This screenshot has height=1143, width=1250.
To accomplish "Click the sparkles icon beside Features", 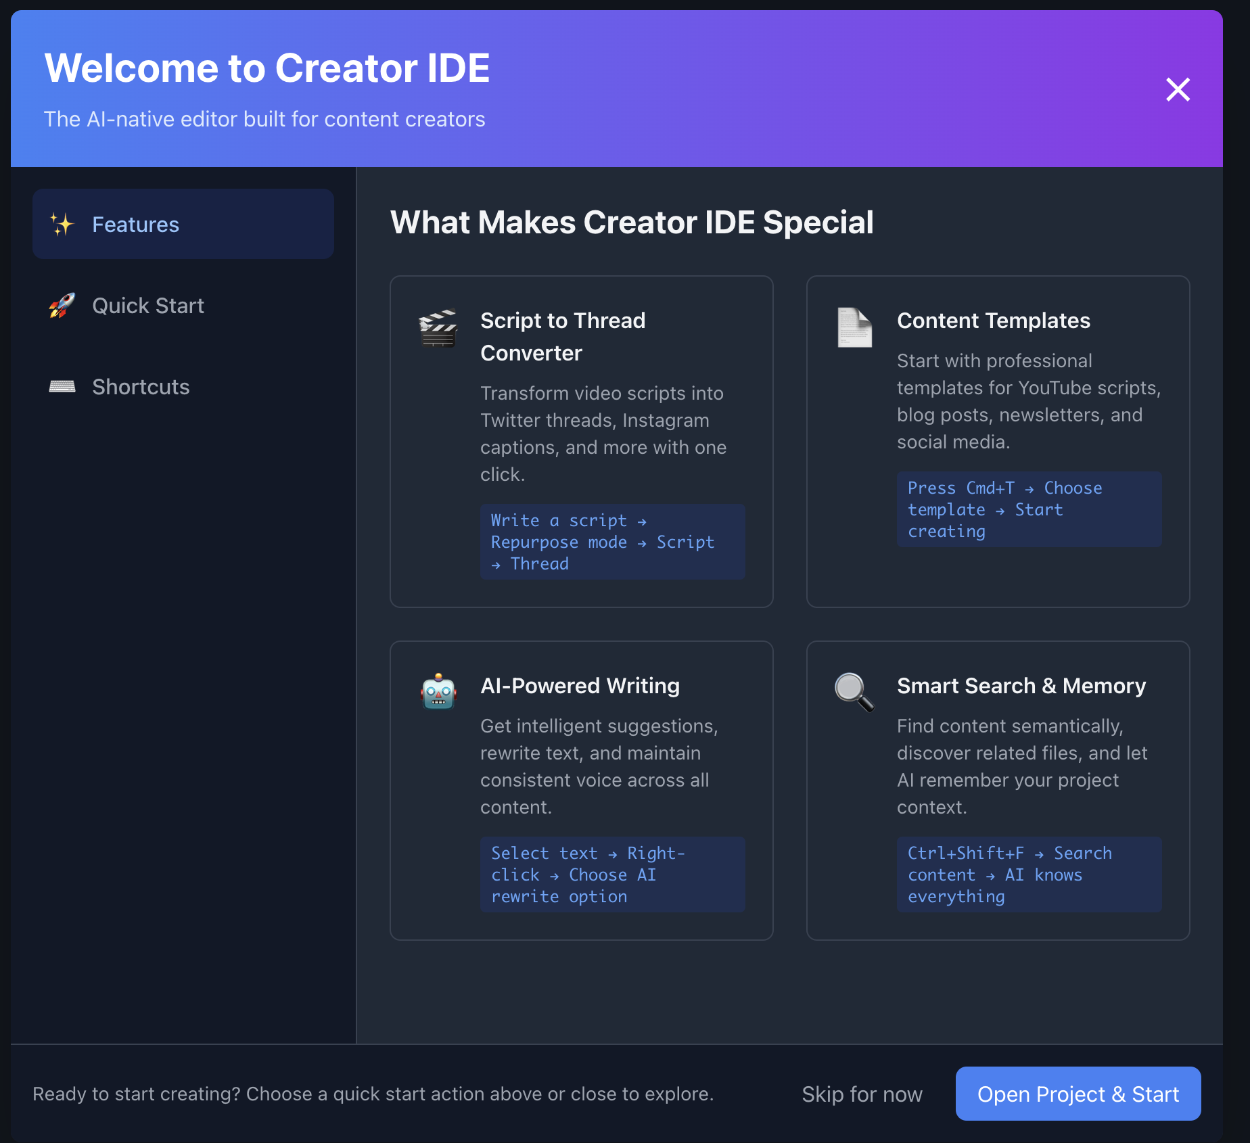I will tap(62, 225).
